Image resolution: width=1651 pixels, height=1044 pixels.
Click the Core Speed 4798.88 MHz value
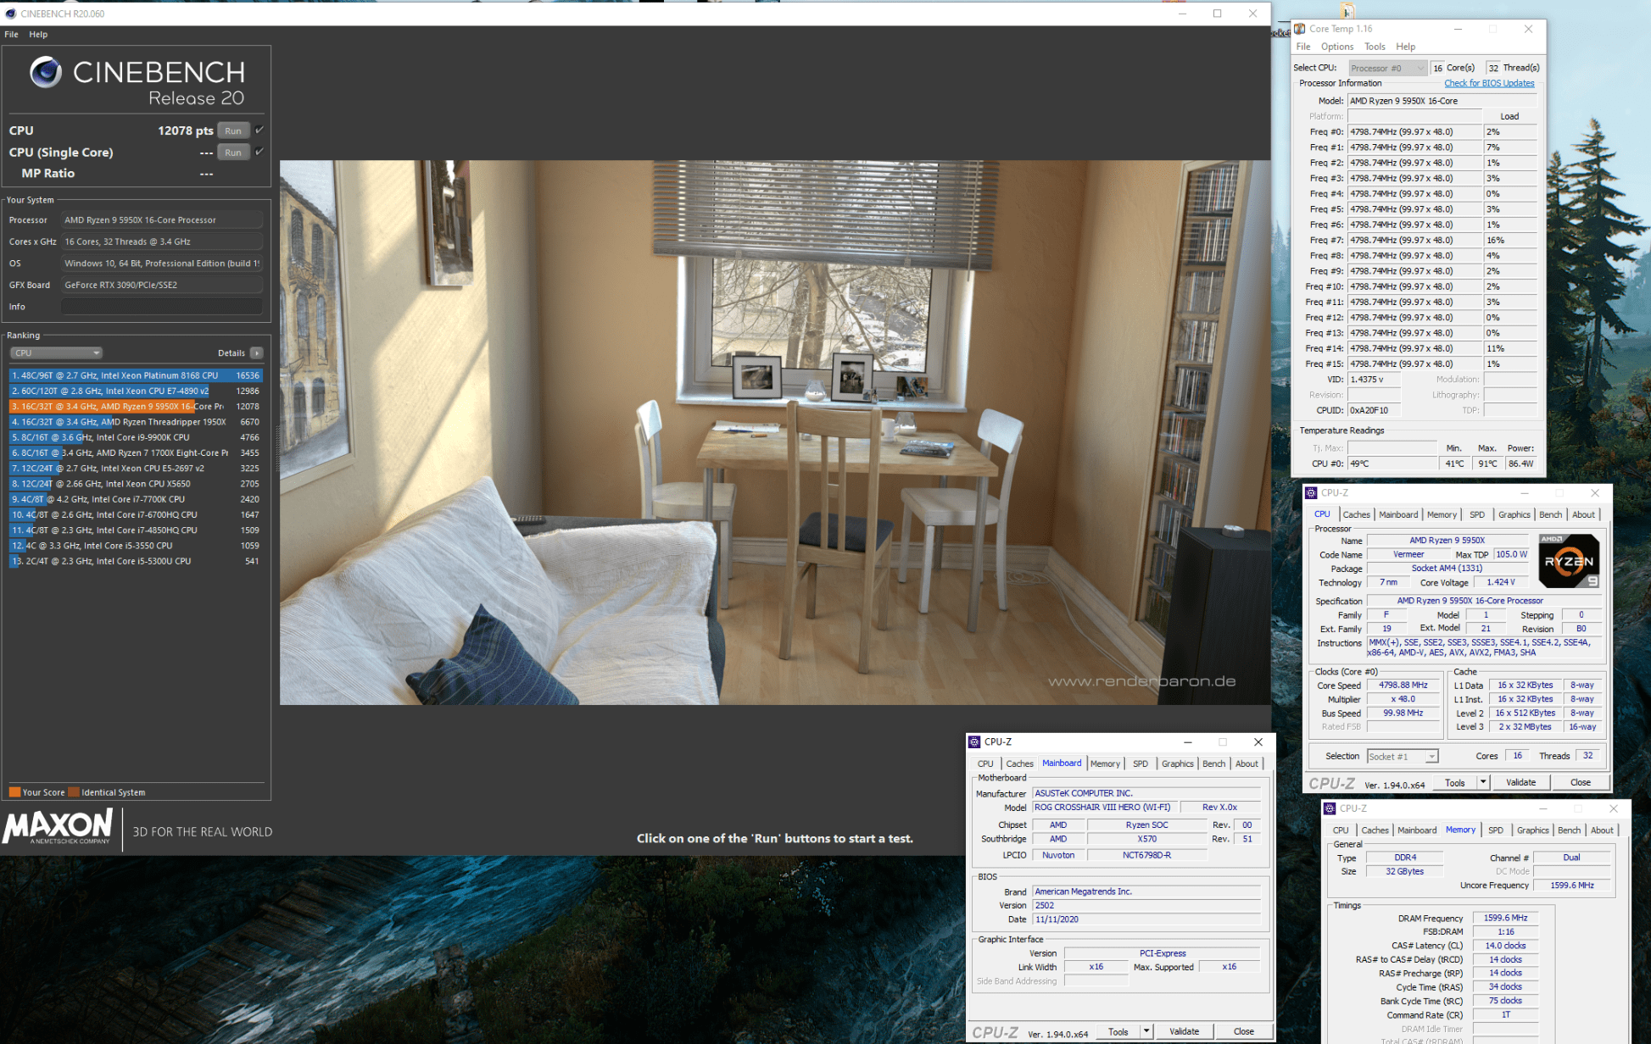[x=1403, y=685]
